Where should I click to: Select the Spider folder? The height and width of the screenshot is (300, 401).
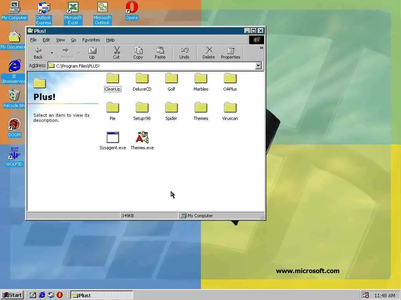pos(172,111)
